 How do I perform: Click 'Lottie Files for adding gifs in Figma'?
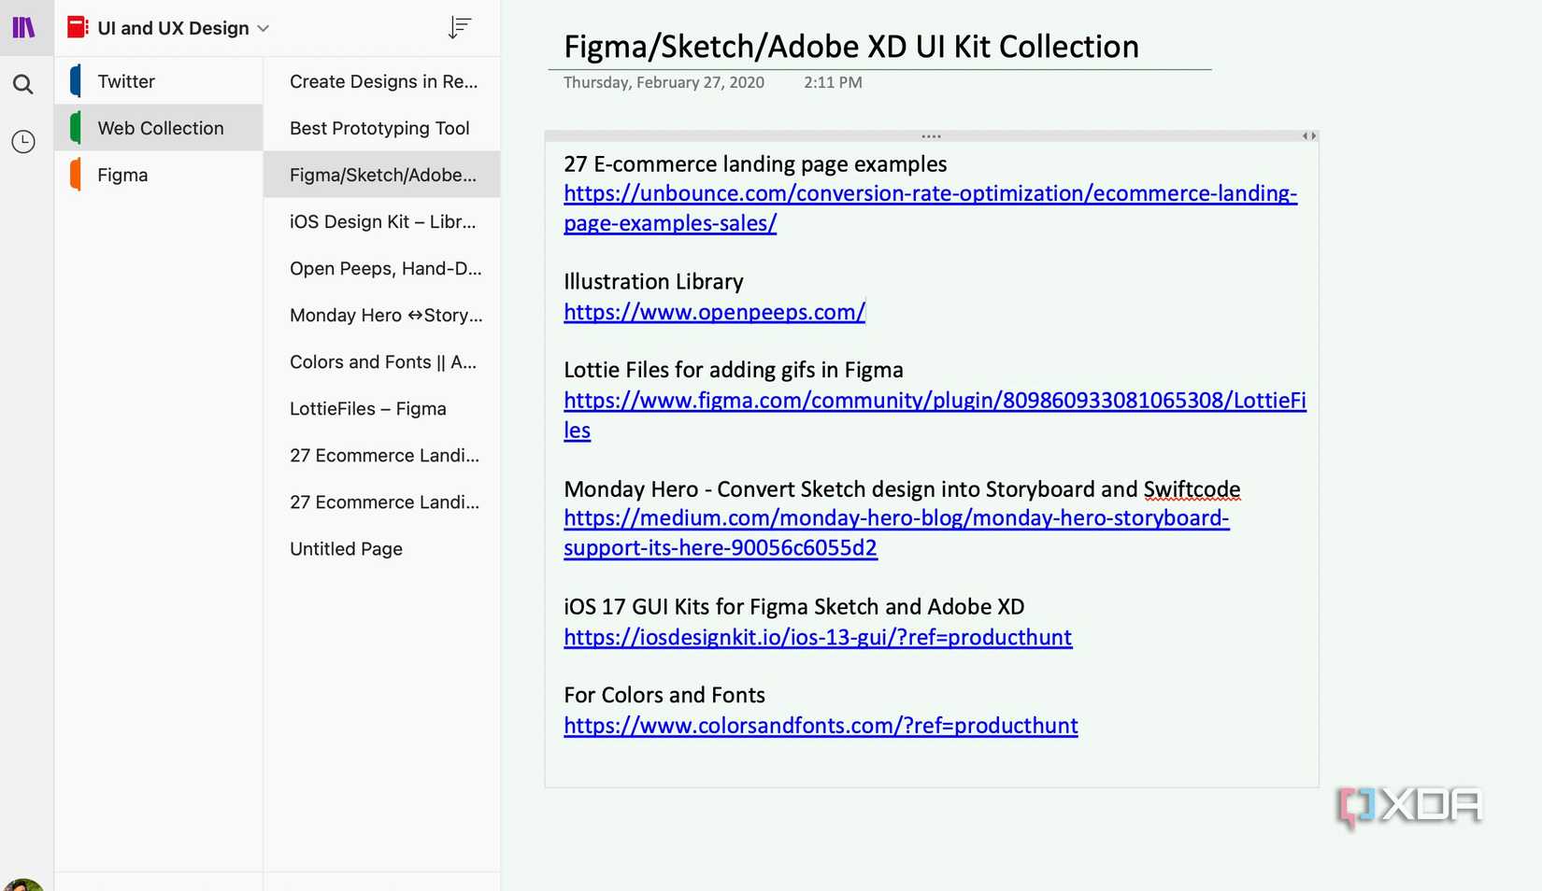tap(734, 371)
